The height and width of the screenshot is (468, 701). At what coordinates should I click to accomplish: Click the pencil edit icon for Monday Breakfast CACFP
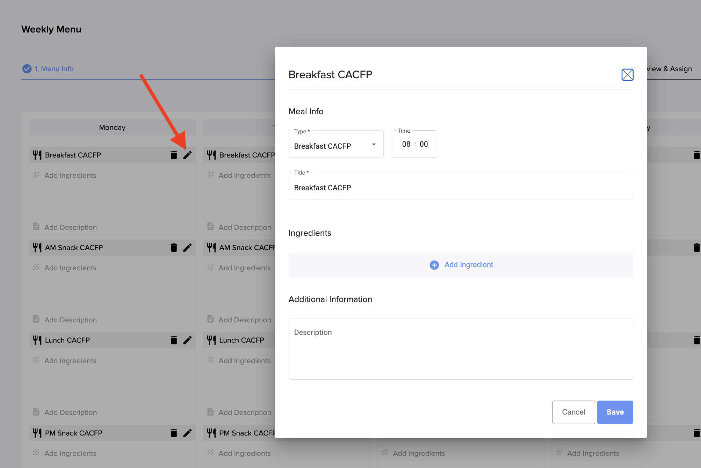click(187, 155)
